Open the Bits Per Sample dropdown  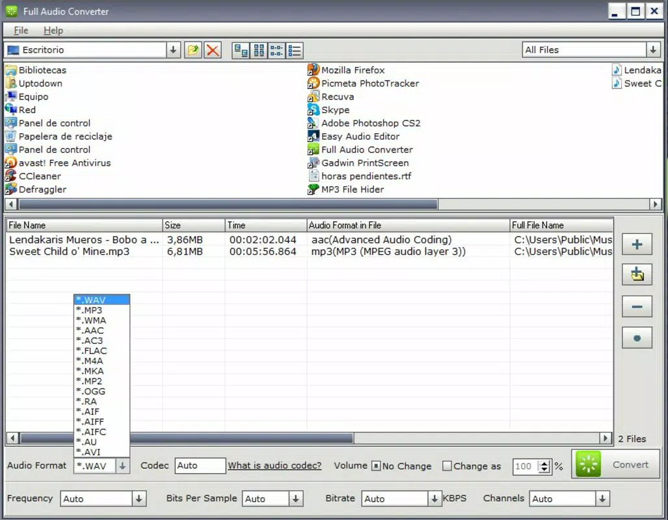[x=296, y=499]
